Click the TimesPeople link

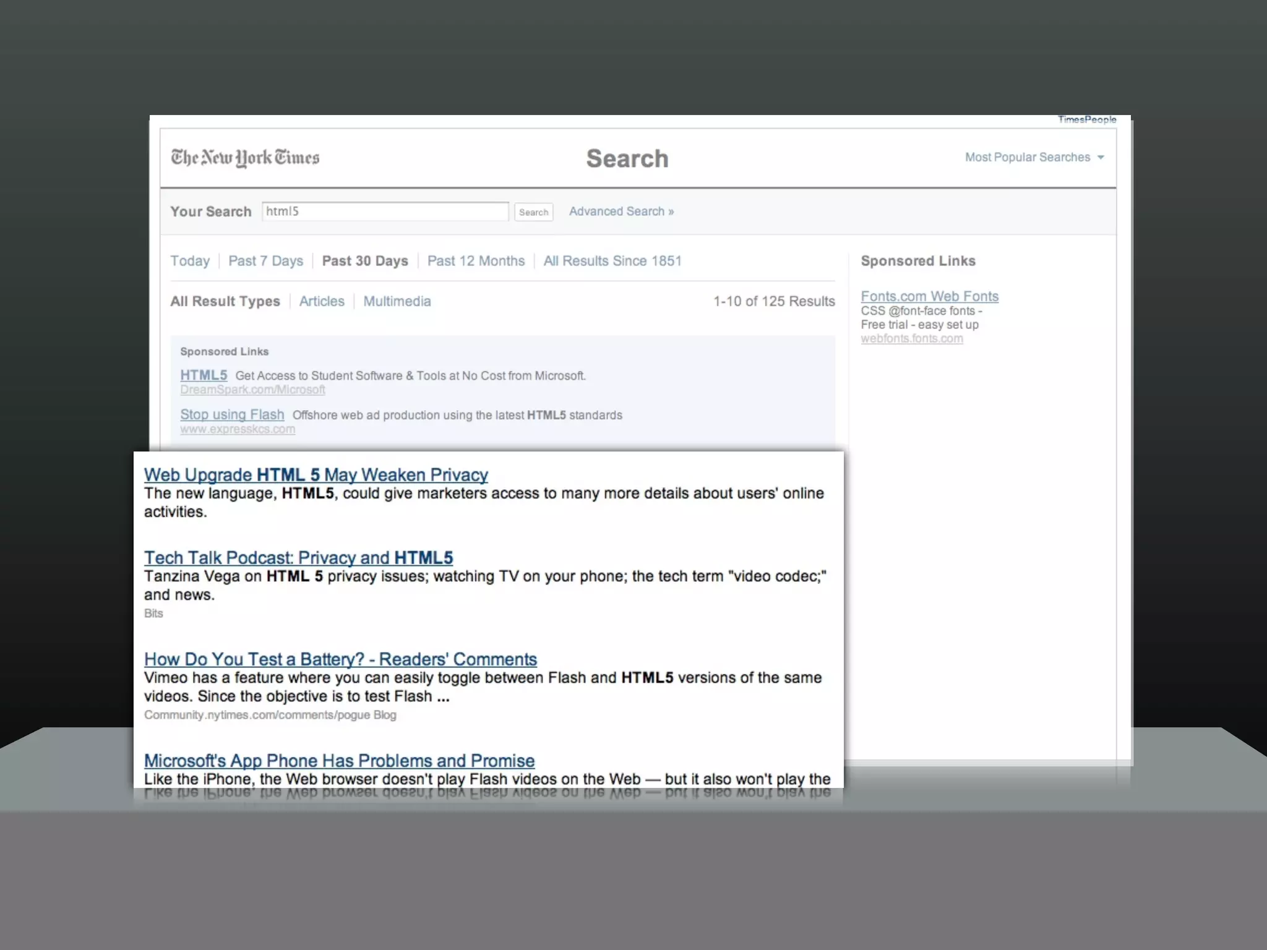tap(1086, 119)
